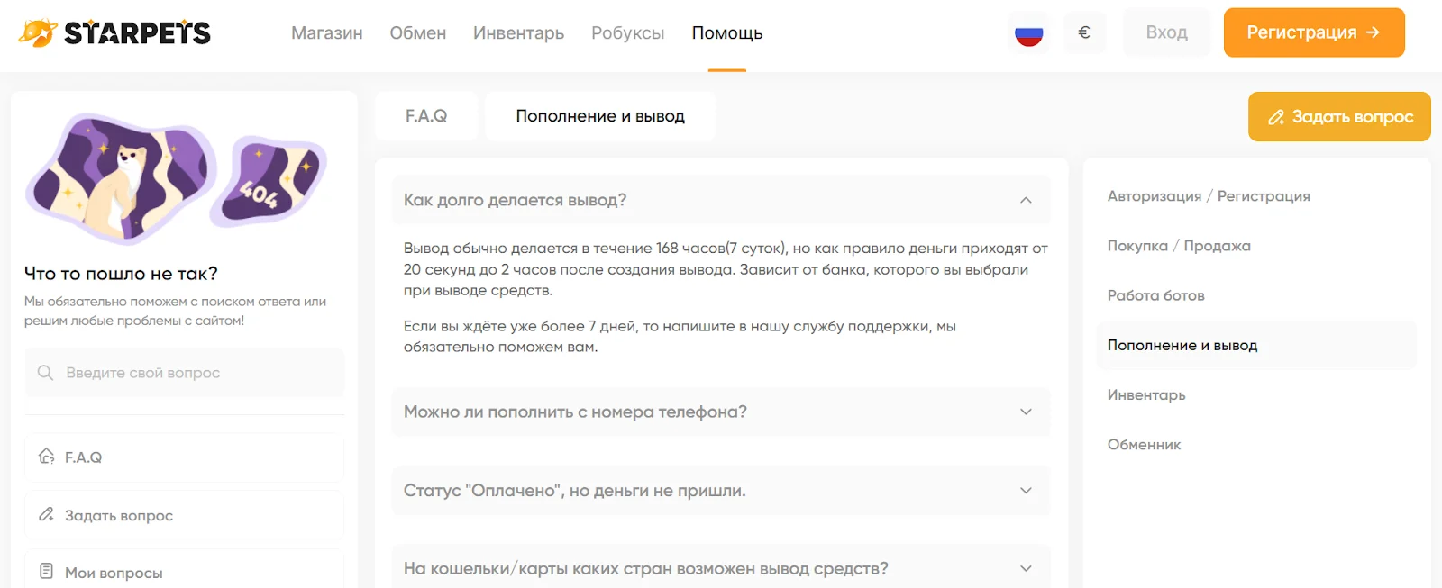Expand 'На кошельки/карты каких стран' question
This screenshot has height=588, width=1442.
click(x=721, y=568)
